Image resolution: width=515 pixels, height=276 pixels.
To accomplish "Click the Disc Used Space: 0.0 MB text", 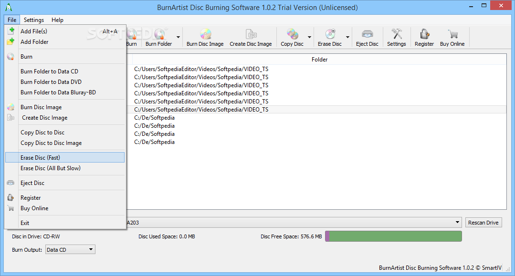I will (x=167, y=236).
